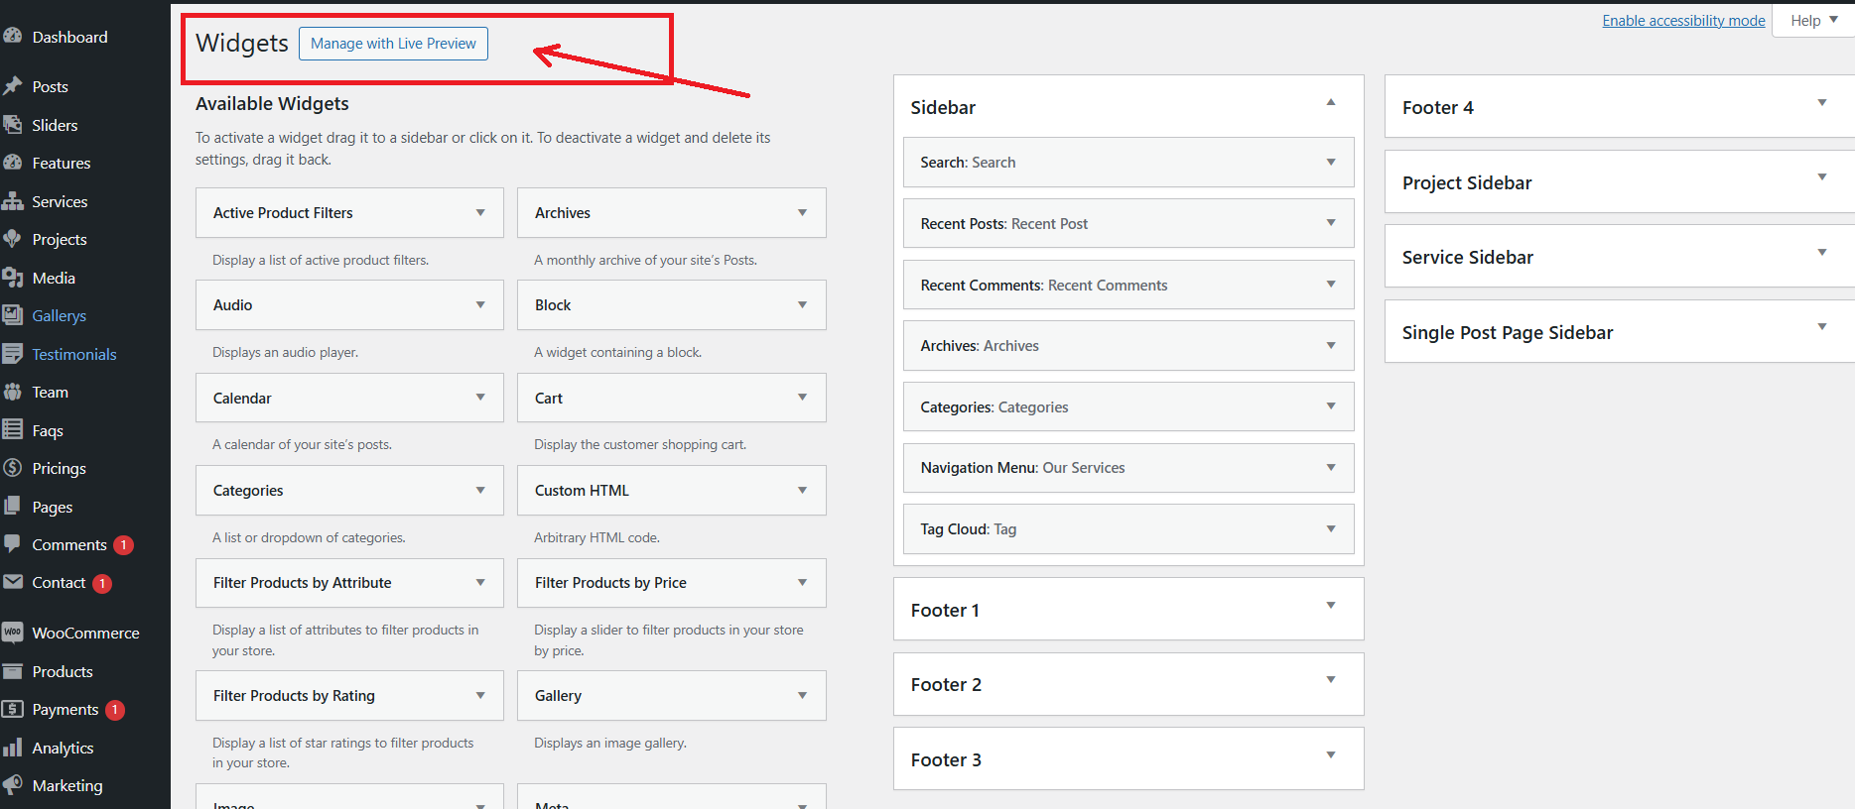Open the Help tab dropdown
Screen dimensions: 1855x809
click(1813, 21)
